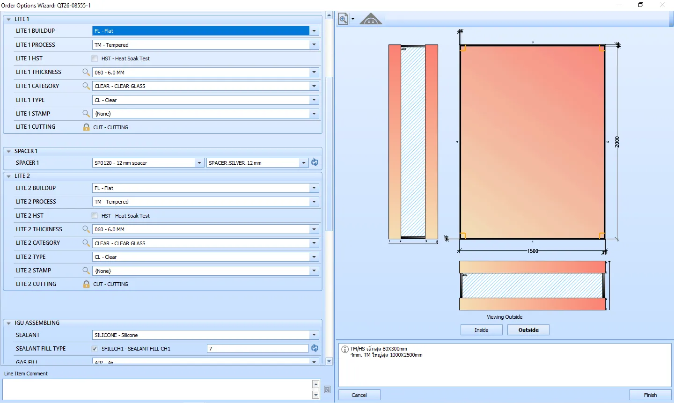Click the LITE 1 STAMP search magnifier
Screen dimensions: 674x403
86,113
